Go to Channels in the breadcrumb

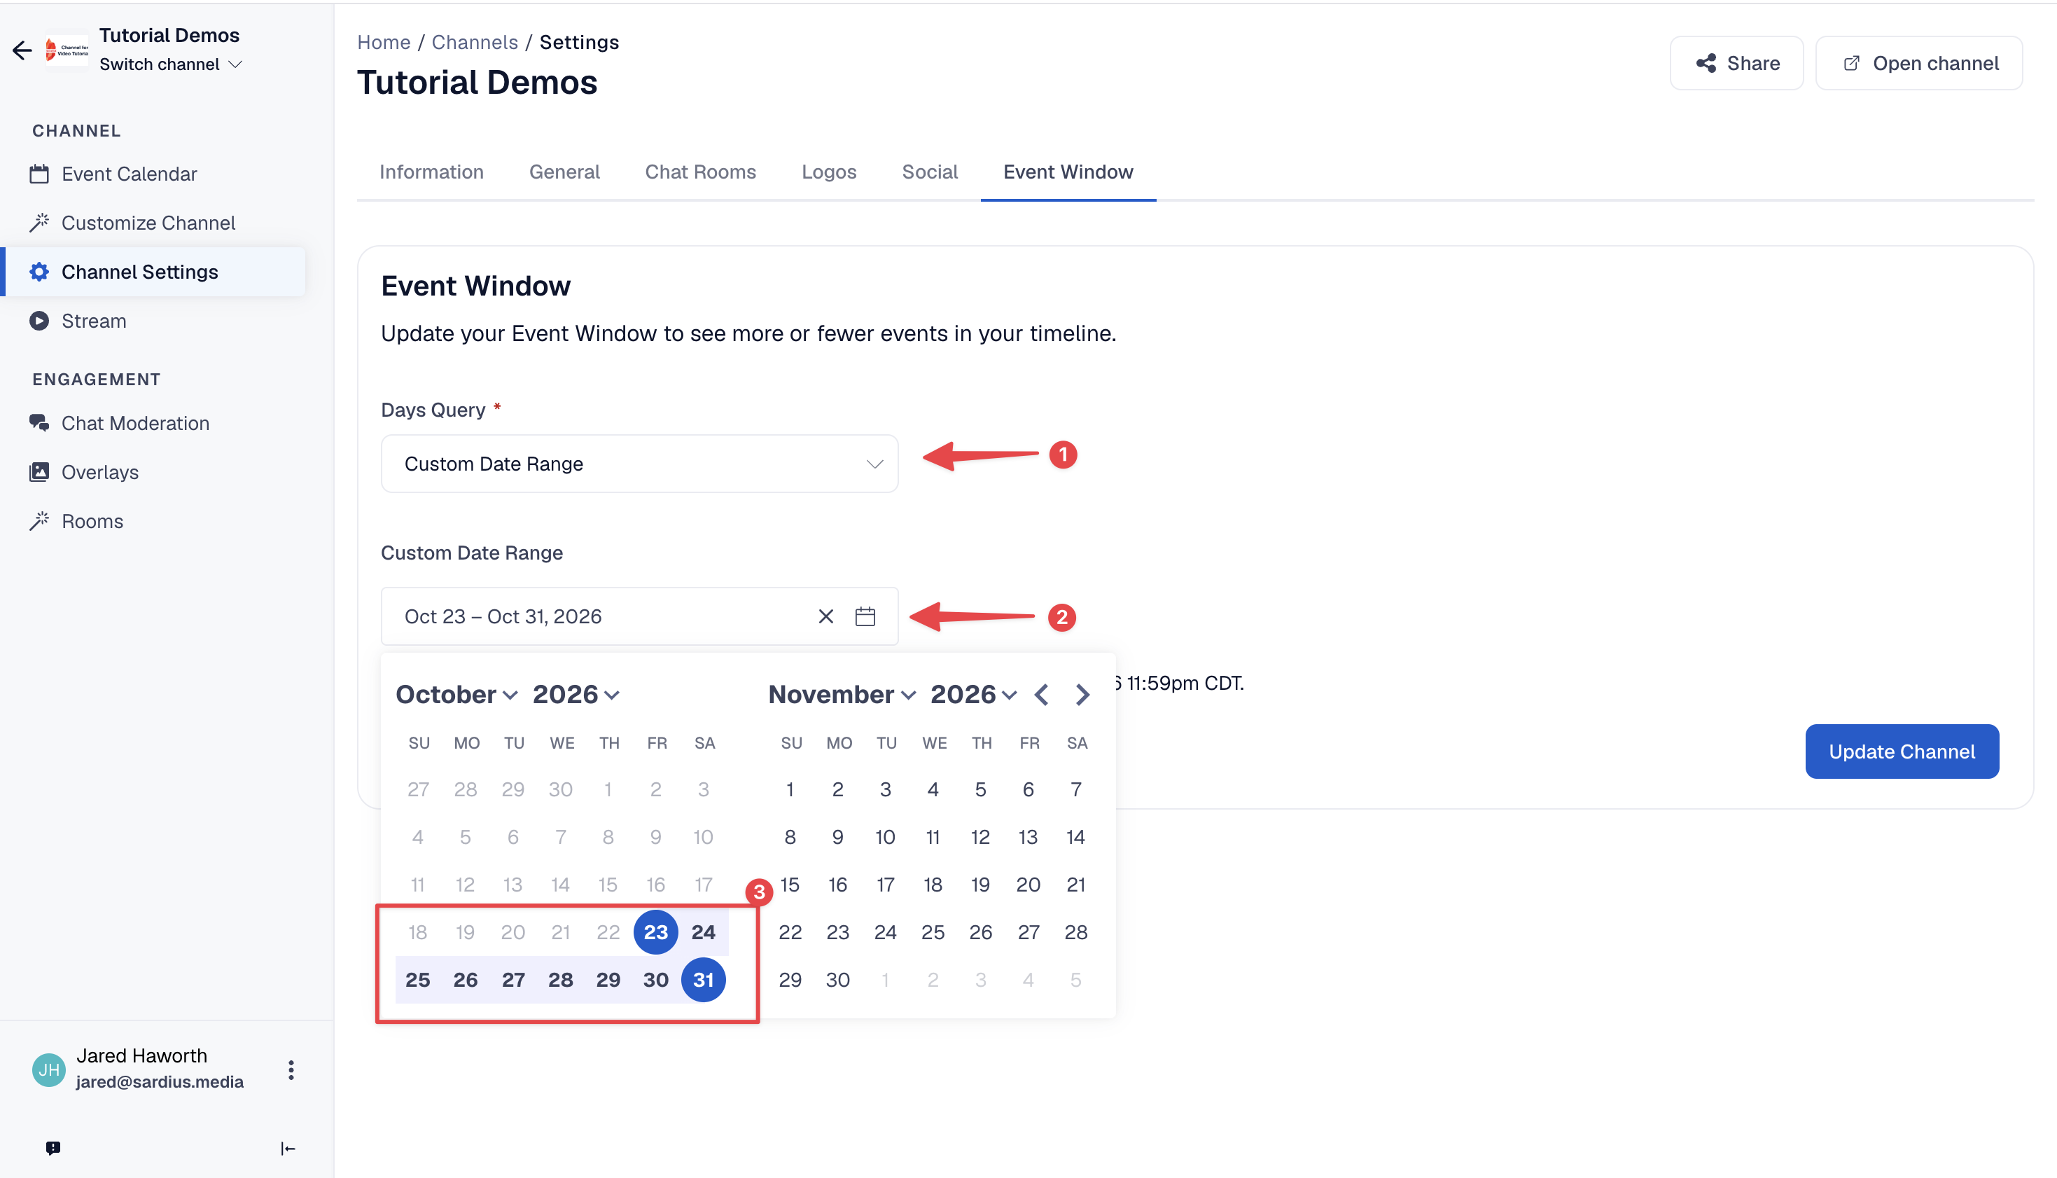pos(475,42)
